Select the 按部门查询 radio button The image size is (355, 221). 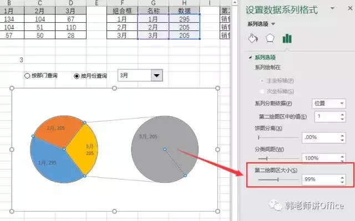point(27,76)
